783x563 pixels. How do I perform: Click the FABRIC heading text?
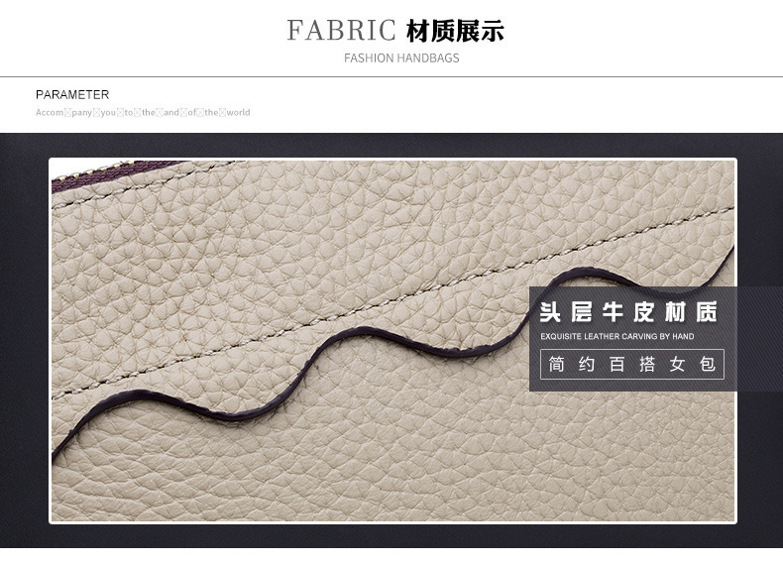(341, 31)
